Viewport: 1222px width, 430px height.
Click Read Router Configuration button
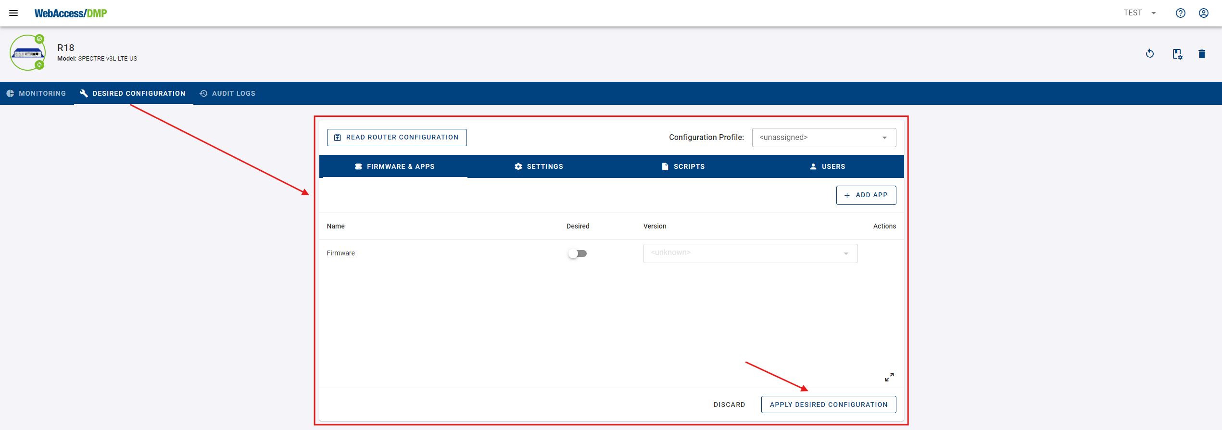(397, 138)
